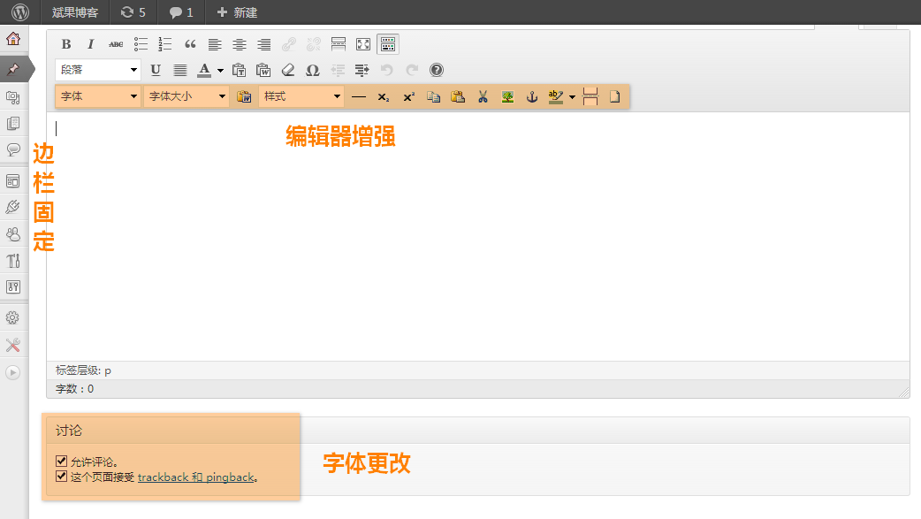This screenshot has width=921, height=519.
Task: Open Pages in the sidebar
Action: click(x=13, y=124)
